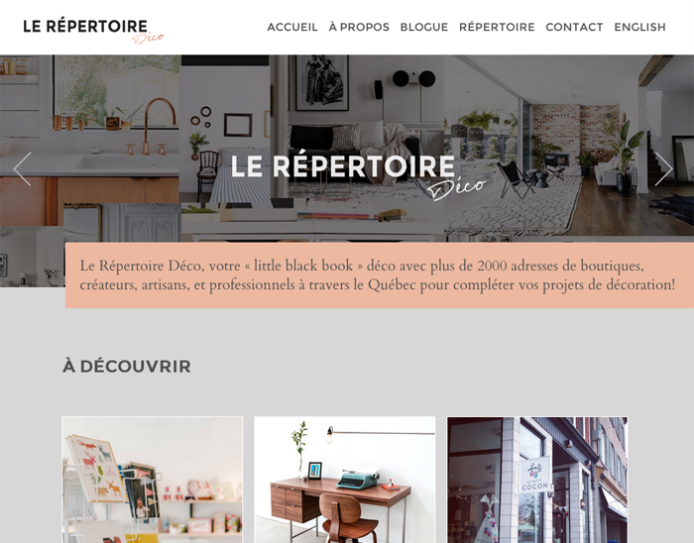Click the Le Petit Cocon hanging sign
This screenshot has height=543, width=694.
coord(535,475)
